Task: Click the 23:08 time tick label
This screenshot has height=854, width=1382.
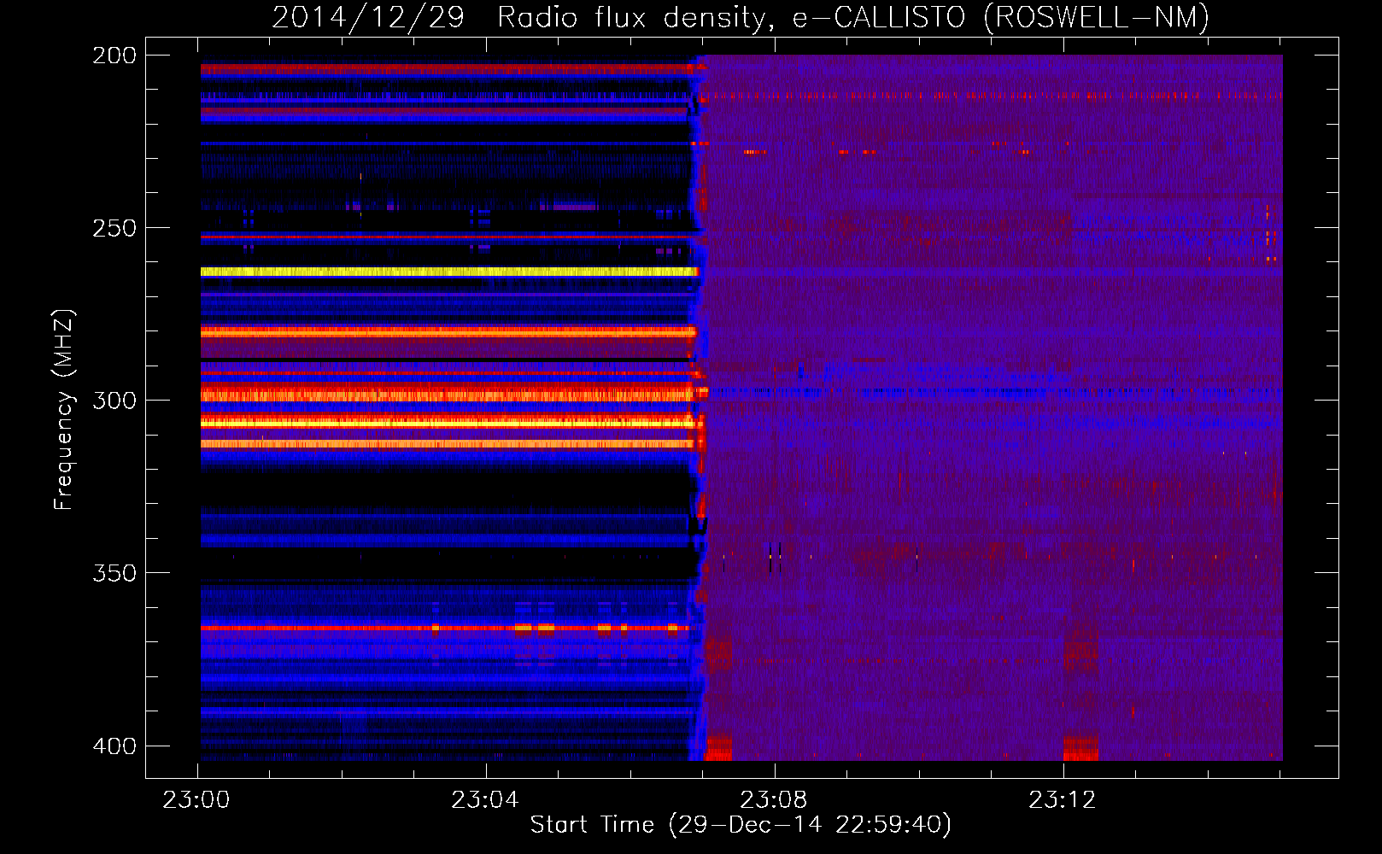Action: 774,800
